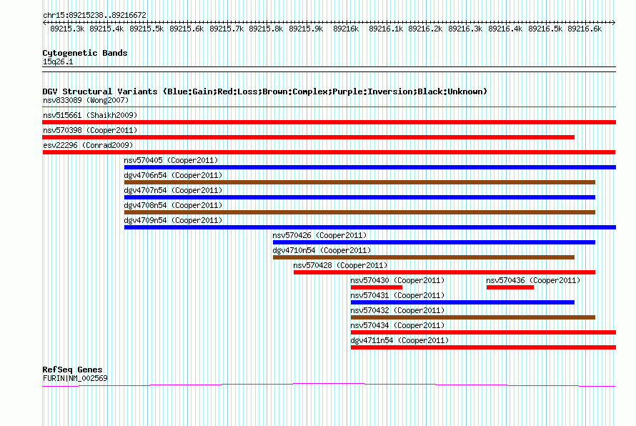Select the 89216.6k ruler tick label
The width and height of the screenshot is (636, 426).
point(585,29)
